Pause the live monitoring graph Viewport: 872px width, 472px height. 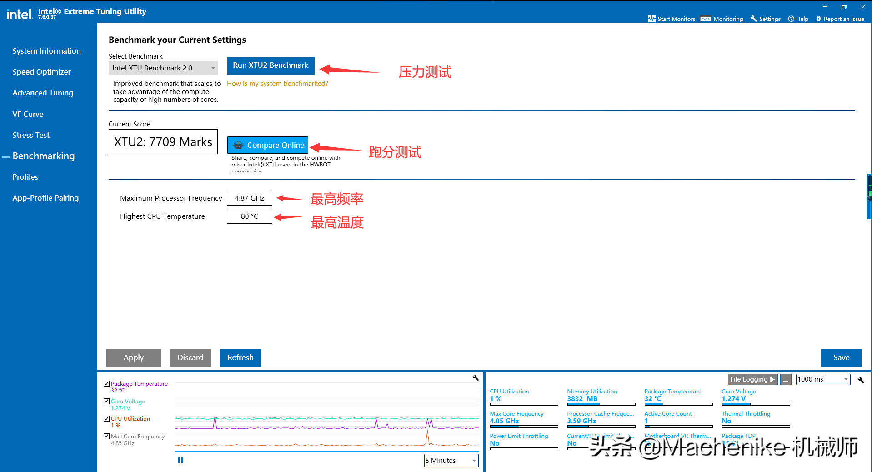coord(180,460)
